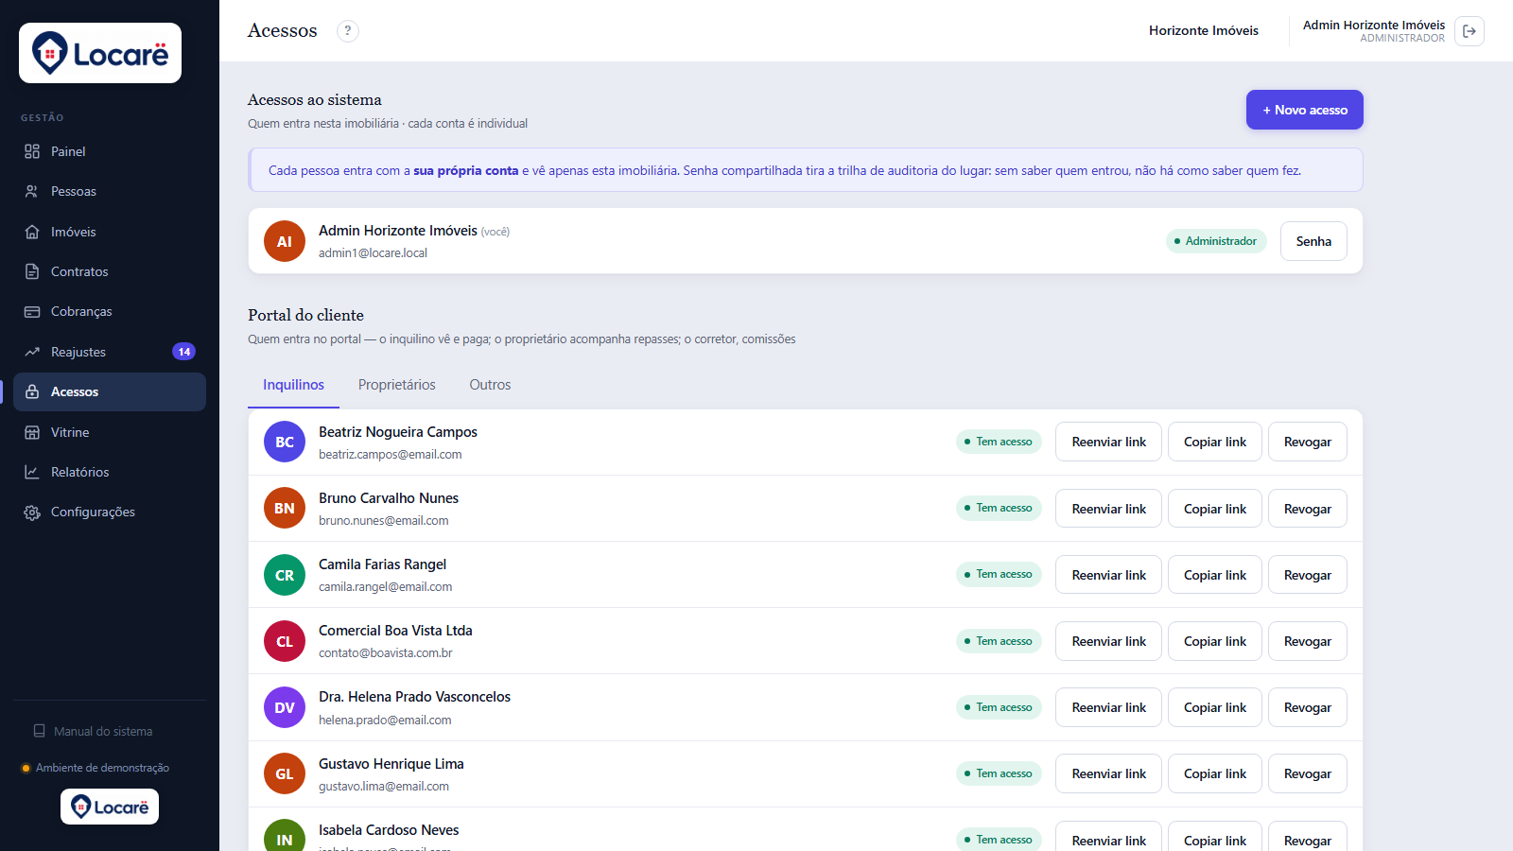This screenshot has width=1513, height=851.
Task: Copy link for Bruno Carvalho Nunes
Action: coord(1215,509)
